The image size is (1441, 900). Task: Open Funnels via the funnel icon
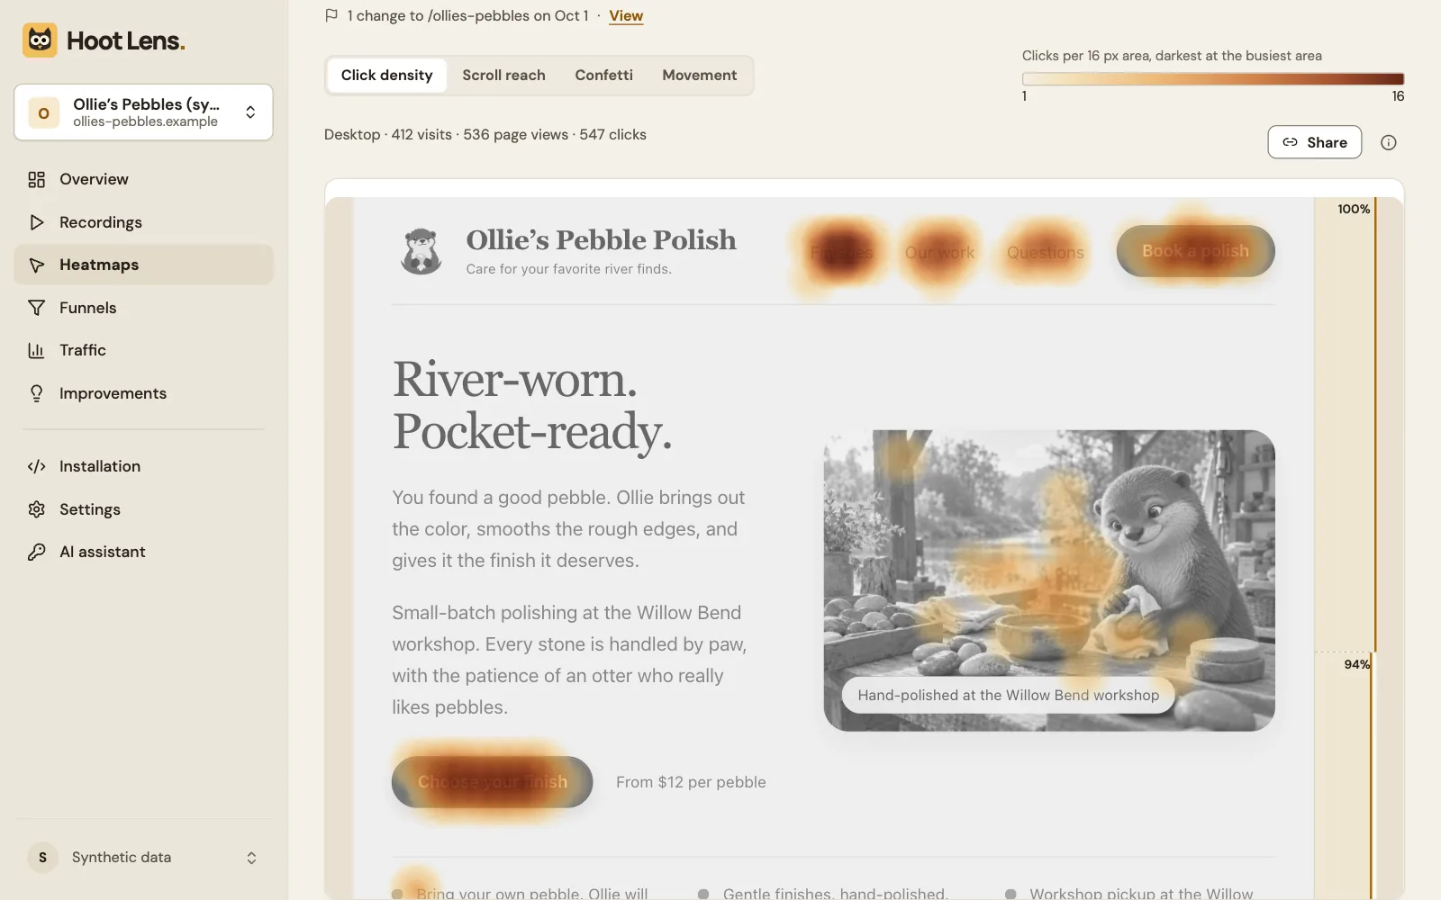tap(36, 308)
